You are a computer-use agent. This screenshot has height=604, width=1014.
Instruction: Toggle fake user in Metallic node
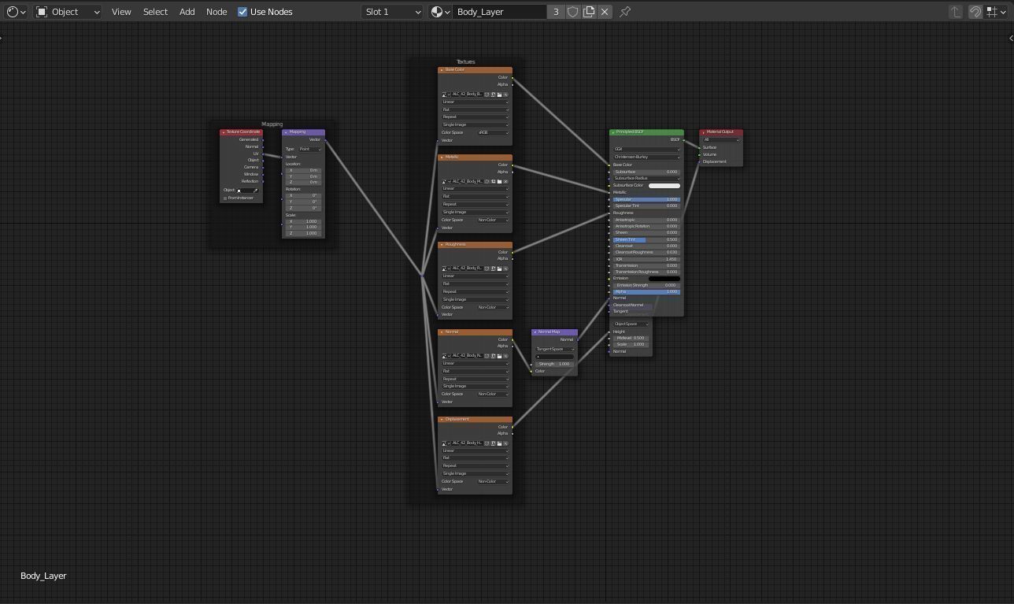click(487, 182)
